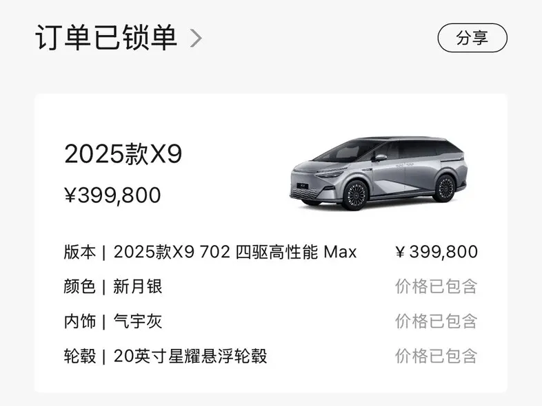Tap 价格已包含 beside the interior row
This screenshot has width=542, height=406.
(436, 321)
